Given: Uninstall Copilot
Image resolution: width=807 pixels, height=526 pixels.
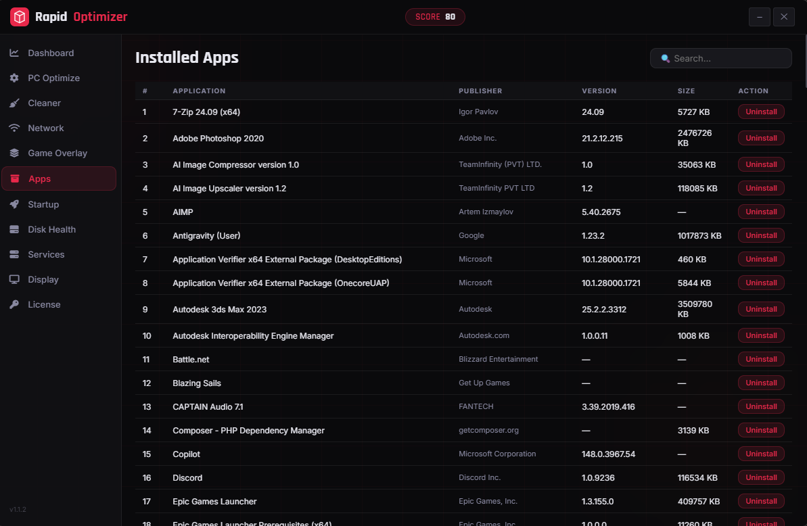Looking at the screenshot, I should [761, 454].
